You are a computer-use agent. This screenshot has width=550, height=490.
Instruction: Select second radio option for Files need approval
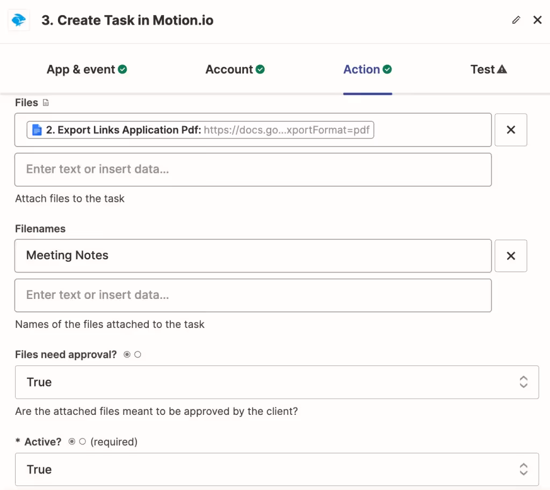pyautogui.click(x=137, y=355)
